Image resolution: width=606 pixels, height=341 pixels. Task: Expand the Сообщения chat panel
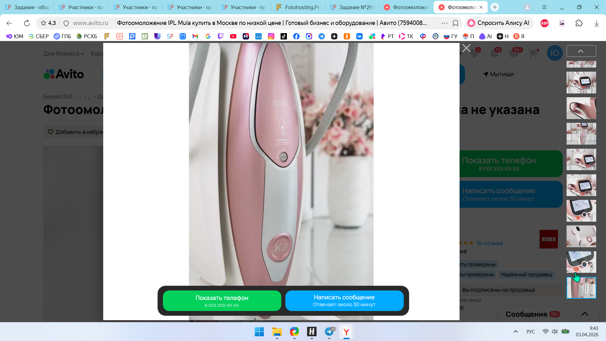[585, 314]
